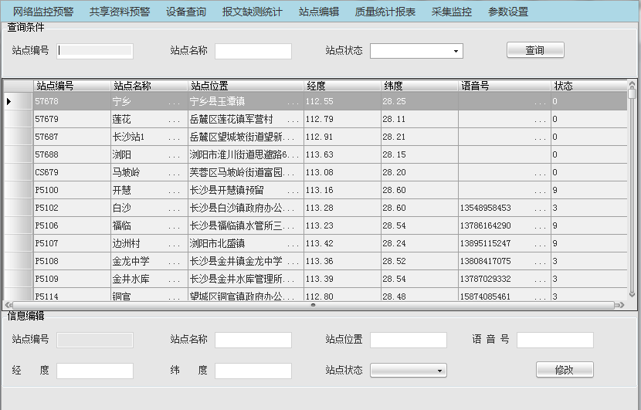Open the 参数设置 menu
Viewport: 641px width, 410px height.
[x=508, y=12]
